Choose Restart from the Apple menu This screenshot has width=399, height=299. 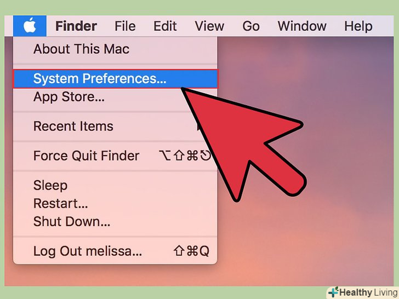(115, 203)
